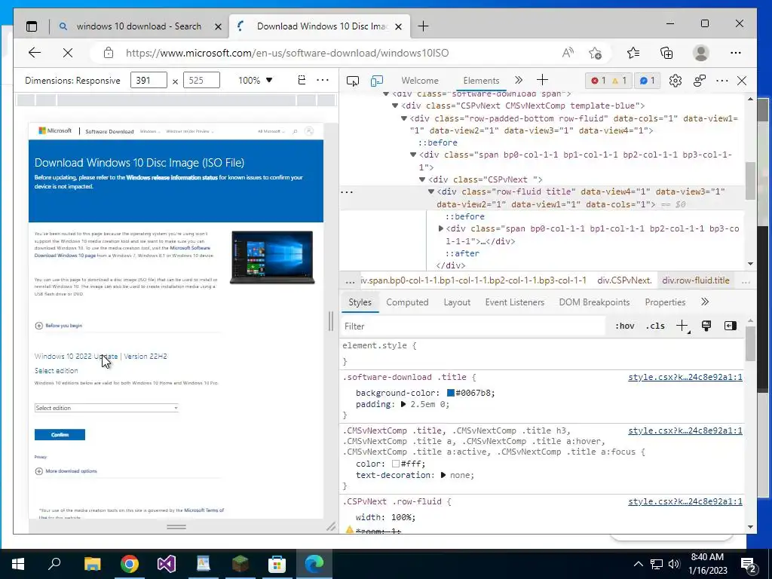Go back with the browser back arrow
The image size is (772, 579).
coord(35,53)
